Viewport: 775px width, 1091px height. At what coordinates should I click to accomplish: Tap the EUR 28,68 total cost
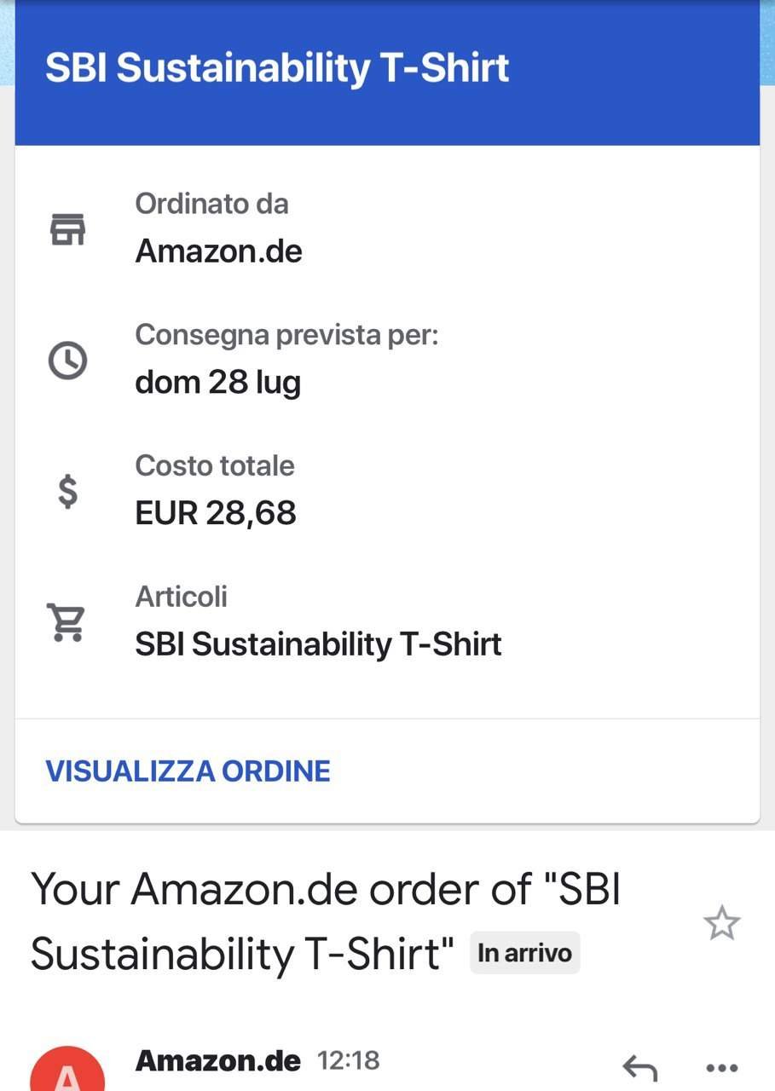[x=216, y=513]
